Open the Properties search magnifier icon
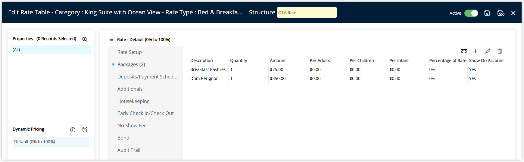 pos(85,39)
